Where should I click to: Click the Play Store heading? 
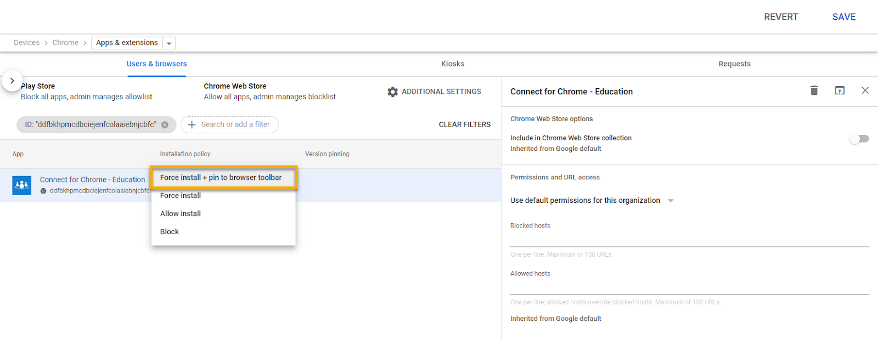click(x=38, y=86)
